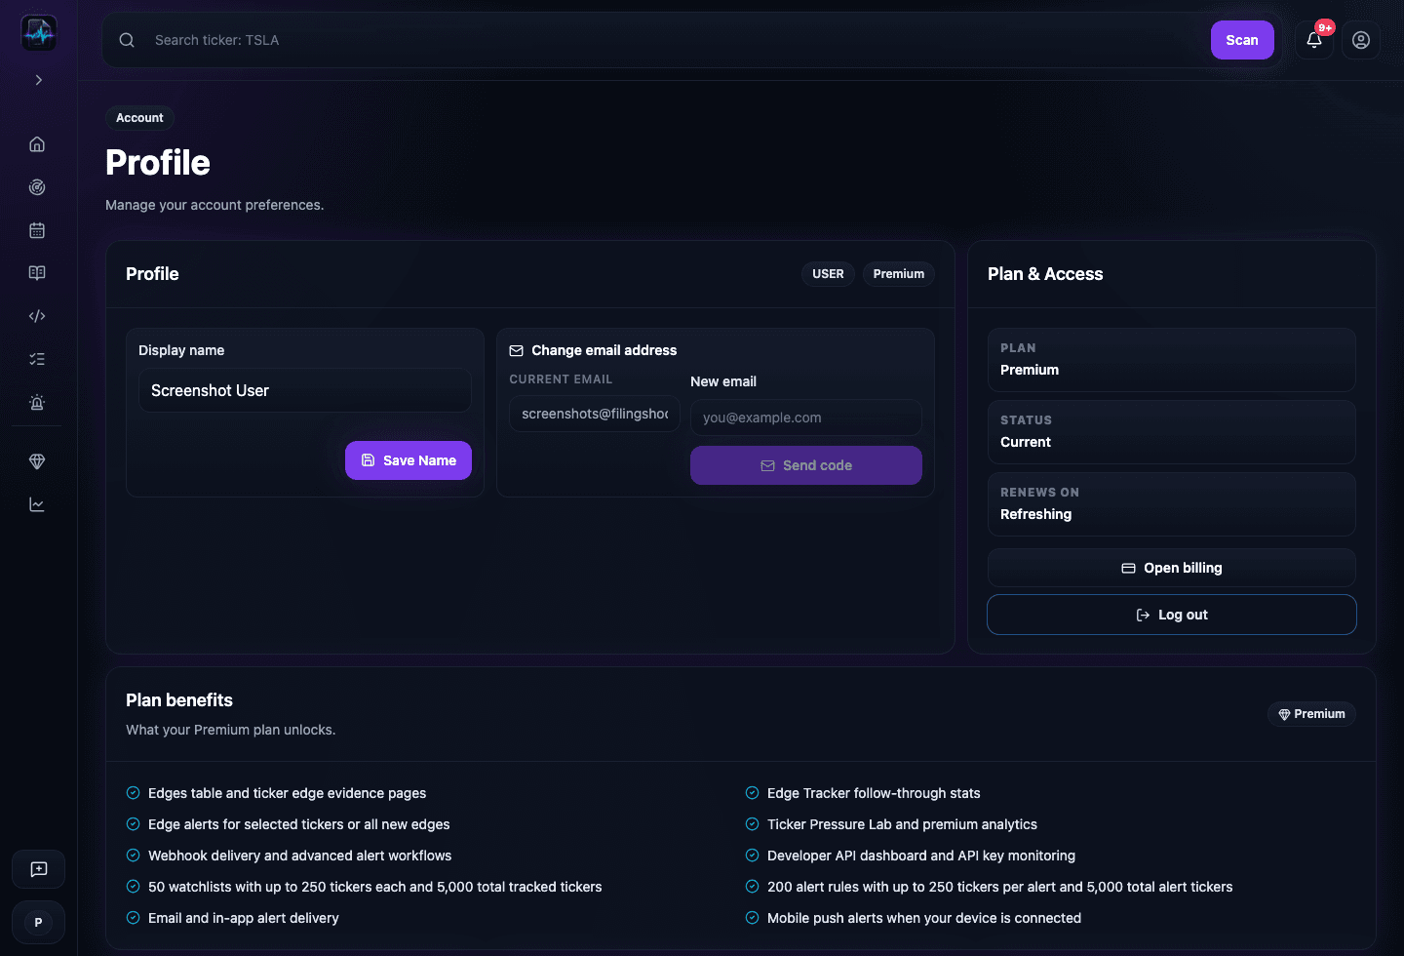Viewport: 1404px width, 956px height.
Task: Click the P avatar in sidebar
Action: [39, 923]
